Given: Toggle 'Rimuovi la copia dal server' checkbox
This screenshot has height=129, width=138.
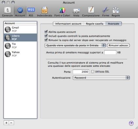Looking at the screenshot, I should (46, 40).
